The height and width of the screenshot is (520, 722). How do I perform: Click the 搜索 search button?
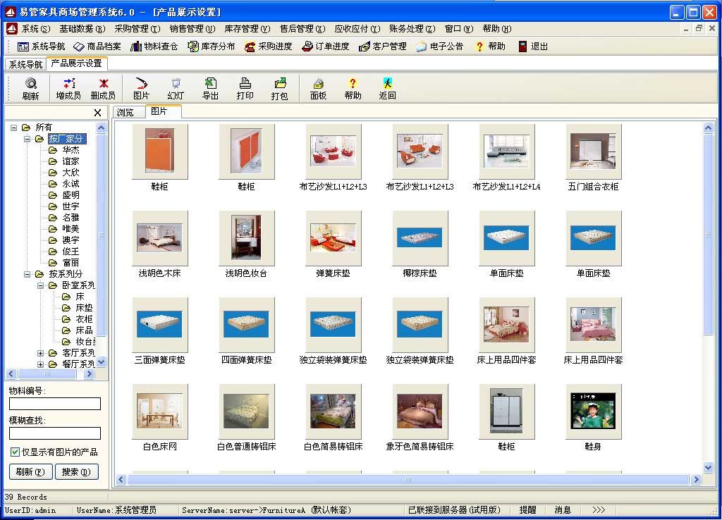[76, 471]
